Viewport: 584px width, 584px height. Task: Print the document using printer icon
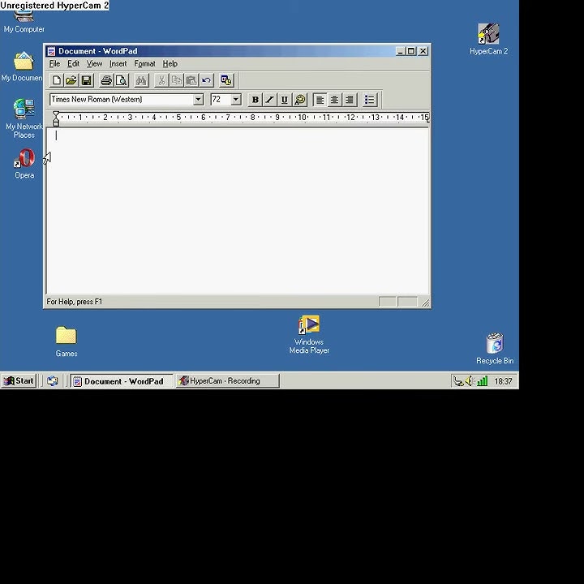106,80
